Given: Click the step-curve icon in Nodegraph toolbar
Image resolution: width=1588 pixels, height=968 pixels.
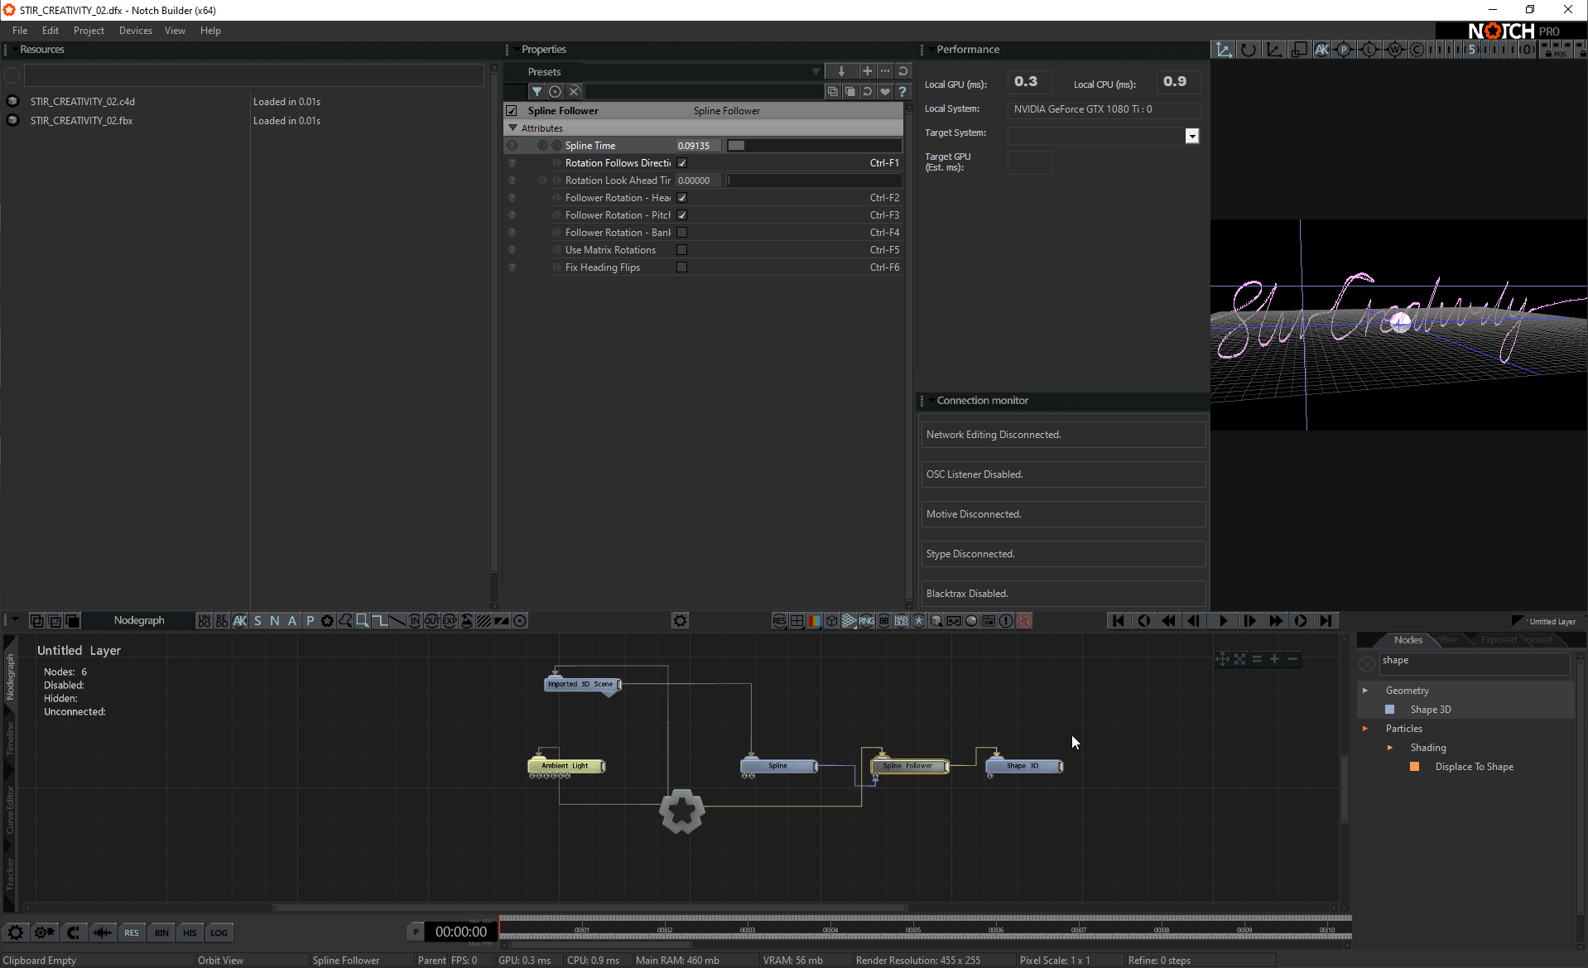Looking at the screenshot, I should [380, 621].
